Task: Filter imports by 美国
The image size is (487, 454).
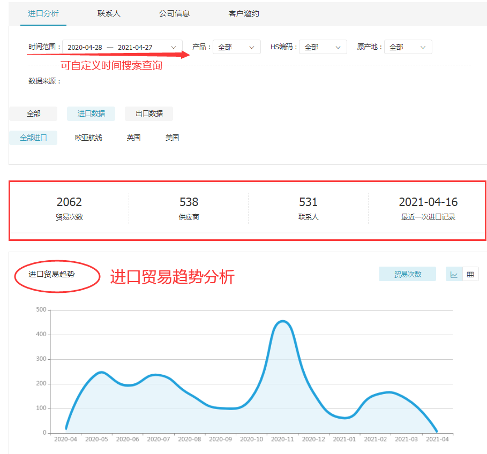Action: (172, 138)
